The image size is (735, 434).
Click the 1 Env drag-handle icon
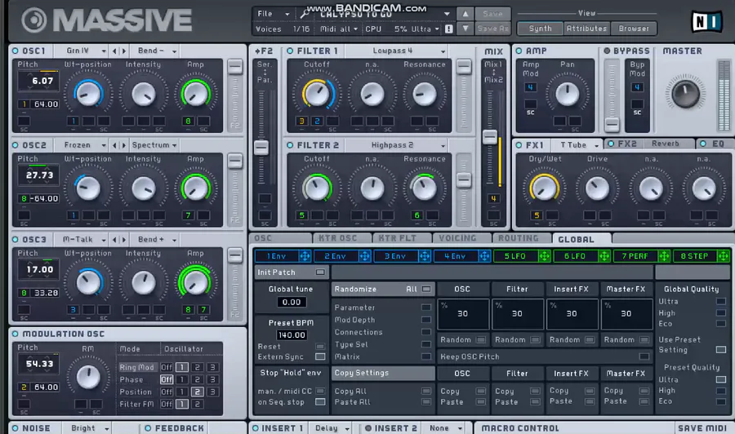pyautogui.click(x=305, y=256)
